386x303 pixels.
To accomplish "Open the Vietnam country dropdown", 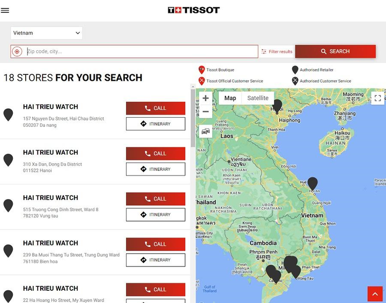I will pos(47,33).
